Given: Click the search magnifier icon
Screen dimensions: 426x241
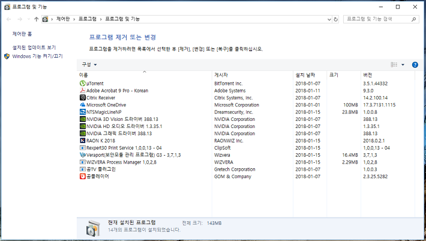Looking at the screenshot, I should (x=413, y=19).
